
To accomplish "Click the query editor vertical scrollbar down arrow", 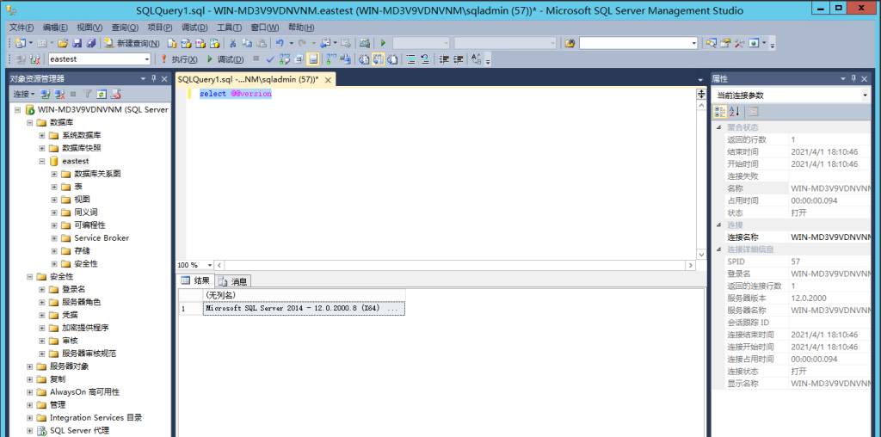I will 700,255.
